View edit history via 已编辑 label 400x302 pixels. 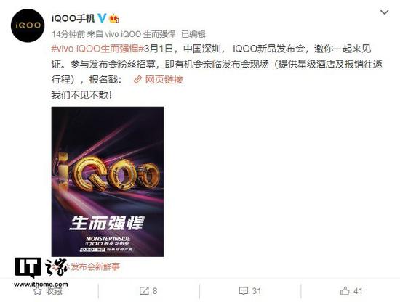193,34
